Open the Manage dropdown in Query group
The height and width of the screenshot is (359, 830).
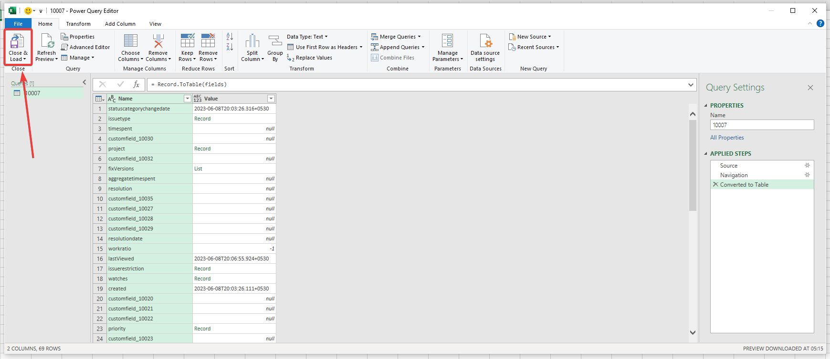(77, 58)
